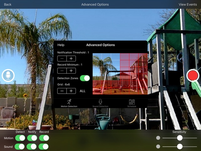Click the 'Grid : 6x6' label
The width and height of the screenshot is (201, 151).
(x=63, y=85)
